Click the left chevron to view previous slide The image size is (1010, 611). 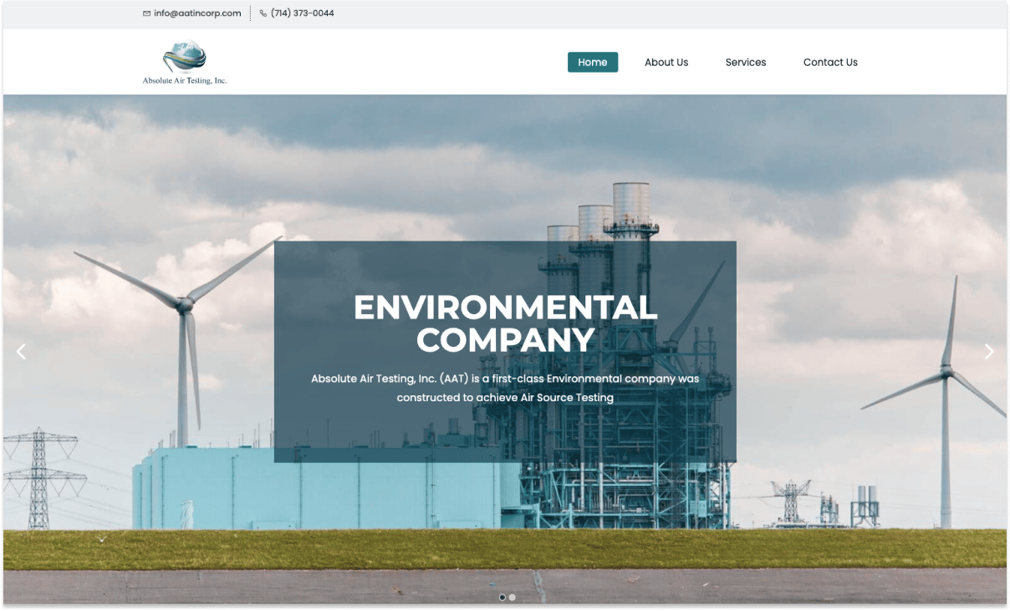click(21, 351)
